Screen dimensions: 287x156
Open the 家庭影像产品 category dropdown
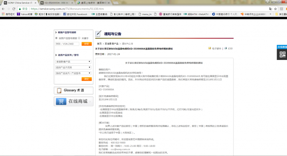click(73, 62)
